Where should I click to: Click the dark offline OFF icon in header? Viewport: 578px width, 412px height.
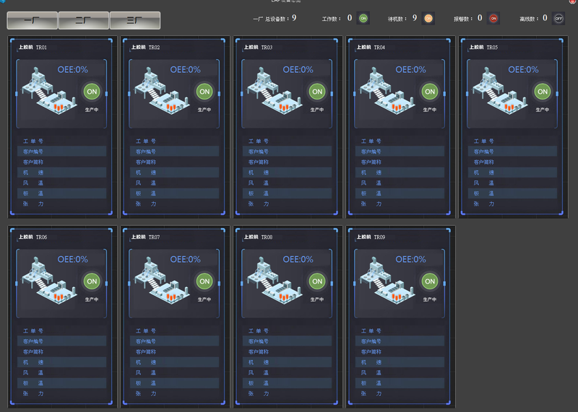558,18
